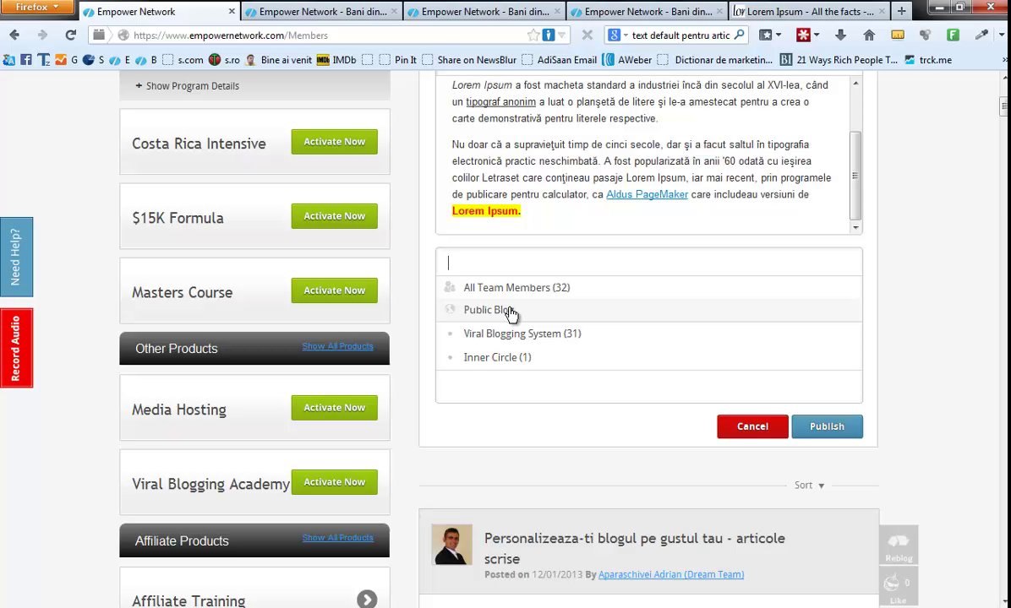Image resolution: width=1011 pixels, height=608 pixels.
Task: Open the Firefox application menu
Action: tap(36, 7)
